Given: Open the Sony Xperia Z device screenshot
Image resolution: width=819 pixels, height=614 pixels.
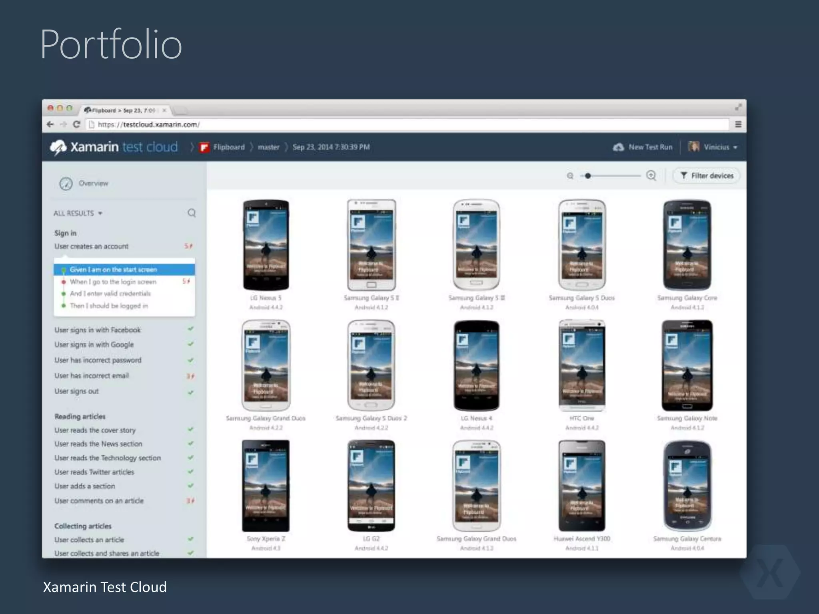Looking at the screenshot, I should tap(266, 486).
